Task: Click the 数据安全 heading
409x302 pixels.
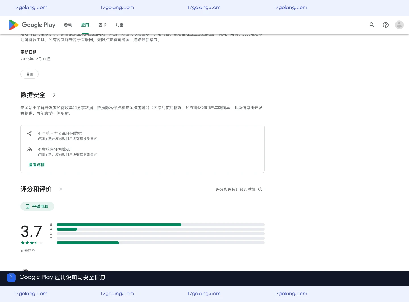Action: pos(33,95)
